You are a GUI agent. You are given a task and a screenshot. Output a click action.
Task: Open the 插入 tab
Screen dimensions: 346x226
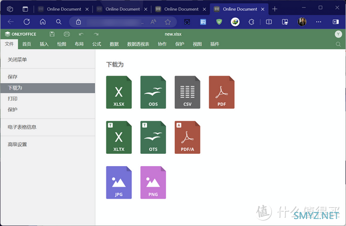coord(44,44)
